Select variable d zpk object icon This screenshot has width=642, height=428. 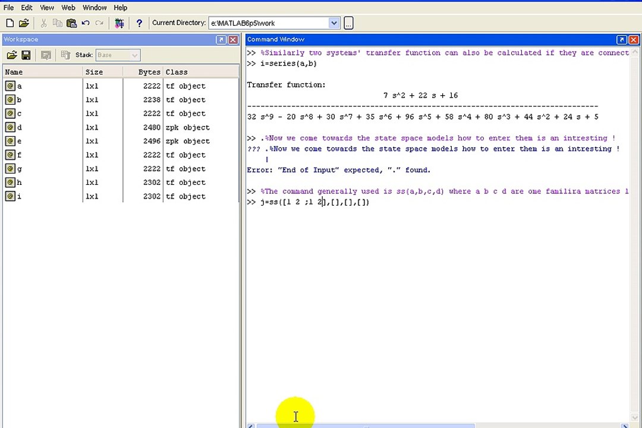pyautogui.click(x=10, y=127)
